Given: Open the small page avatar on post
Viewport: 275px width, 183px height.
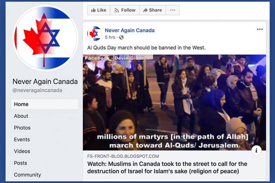Looking at the screenshot, I should point(94,33).
